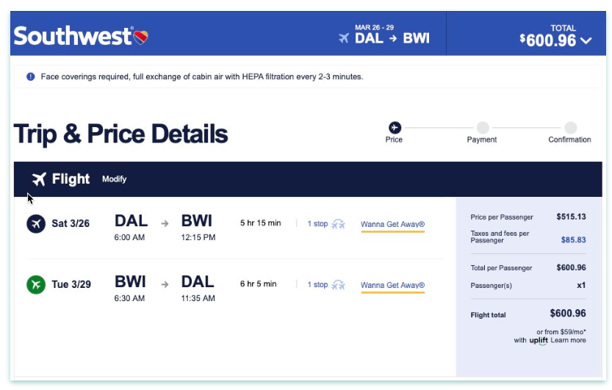The width and height of the screenshot is (612, 390).
Task: Click the Southwest heart logo
Action: (x=140, y=37)
